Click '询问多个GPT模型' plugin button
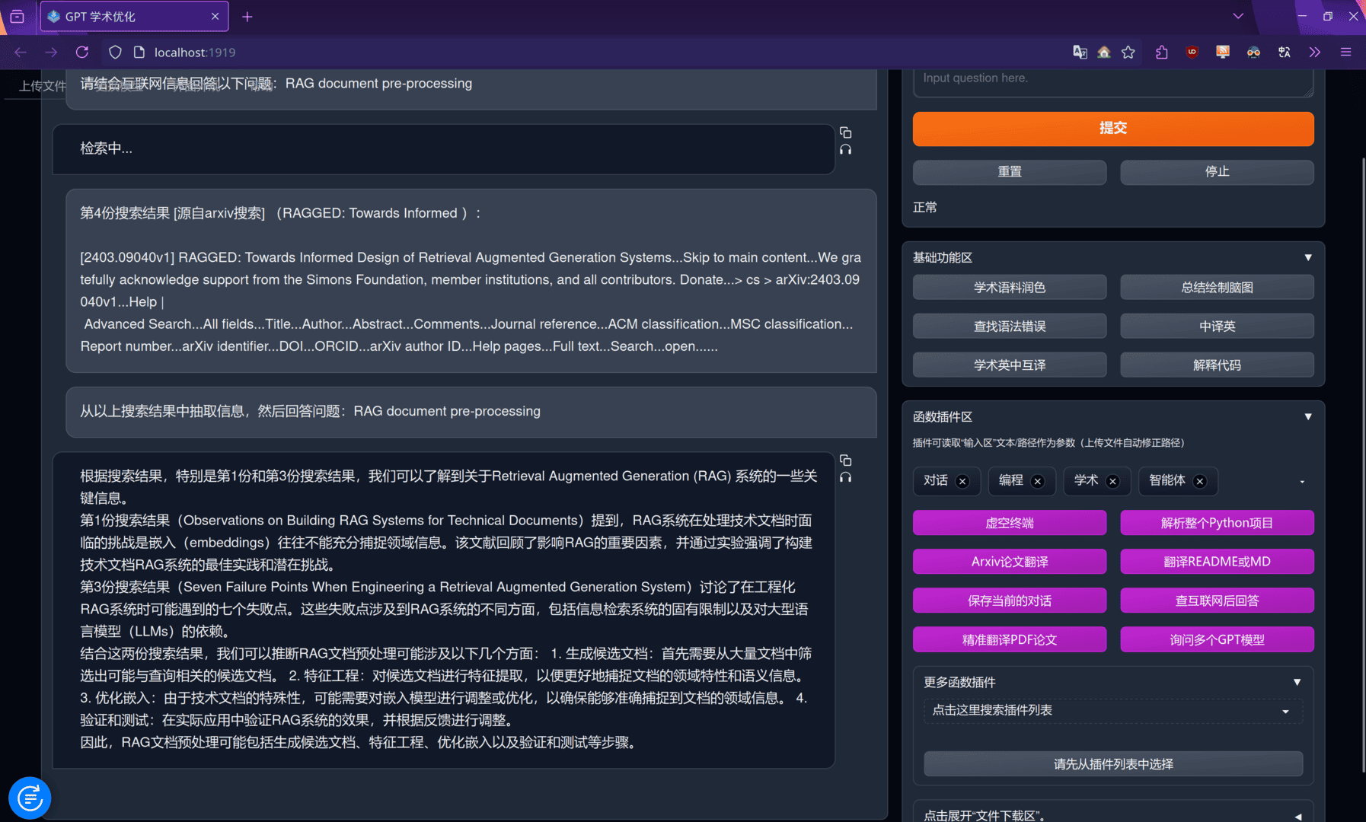 click(x=1217, y=639)
